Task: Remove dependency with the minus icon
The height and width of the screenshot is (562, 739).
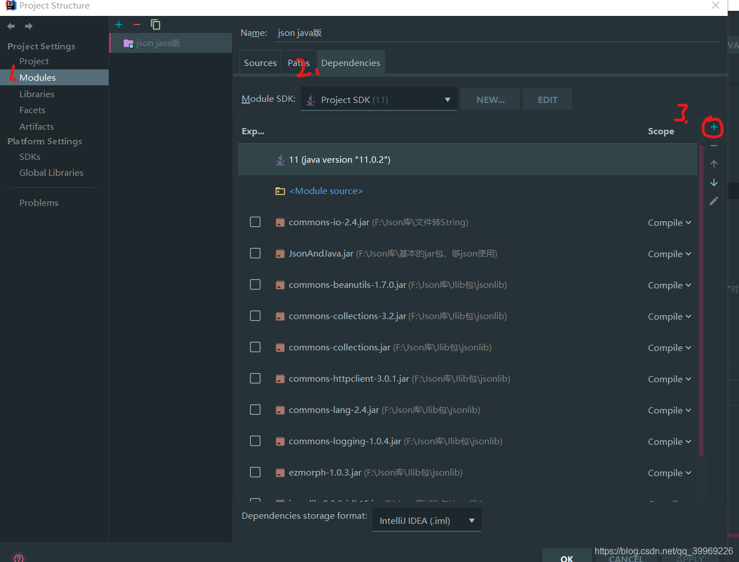Action: (x=714, y=146)
